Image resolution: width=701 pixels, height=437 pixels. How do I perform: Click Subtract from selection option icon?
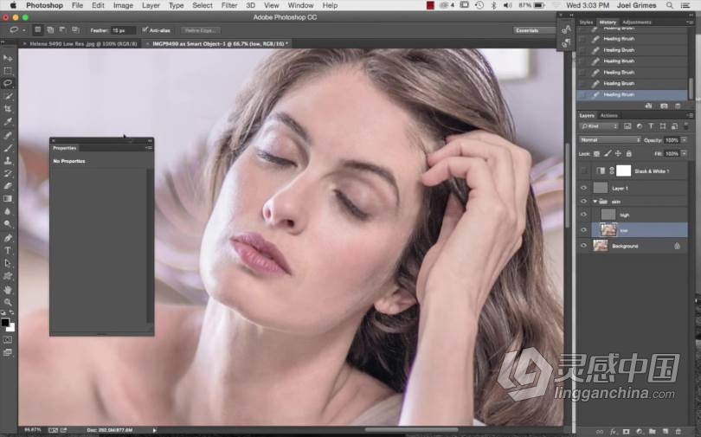62,30
